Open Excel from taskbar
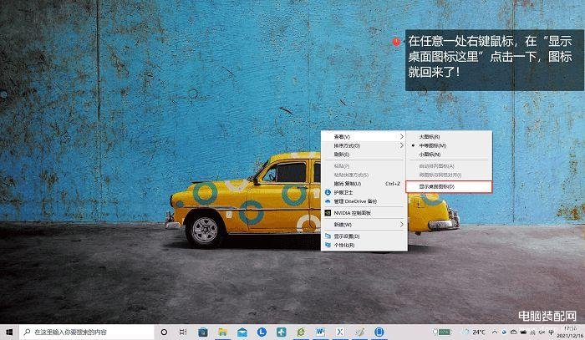 (340, 332)
